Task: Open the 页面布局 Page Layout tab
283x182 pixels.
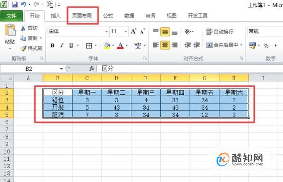Action: pos(82,16)
